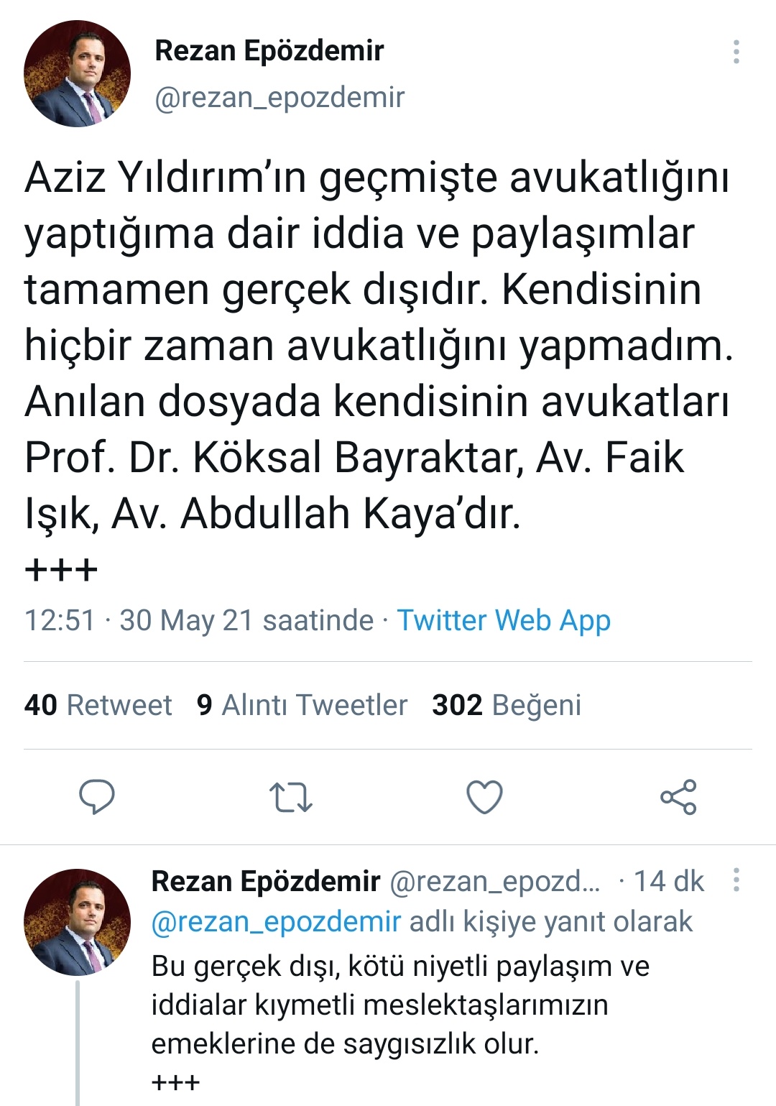Like the tweet with heart icon
Viewport: 776px width, 1106px height.
484,797
